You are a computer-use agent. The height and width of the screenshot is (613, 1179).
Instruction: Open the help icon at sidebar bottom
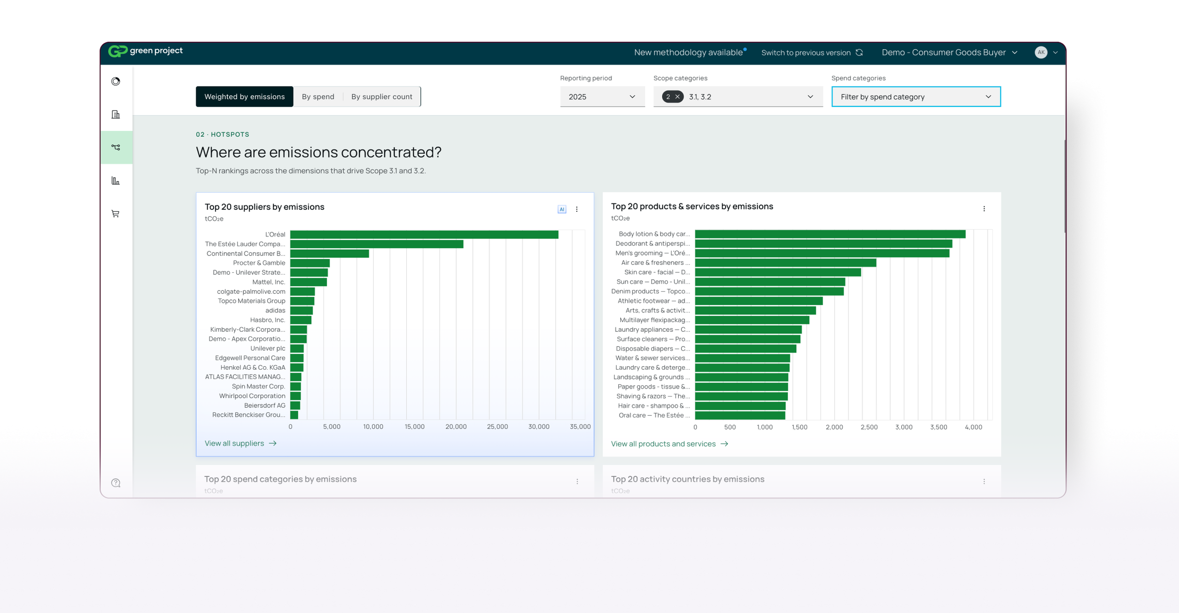tap(116, 483)
